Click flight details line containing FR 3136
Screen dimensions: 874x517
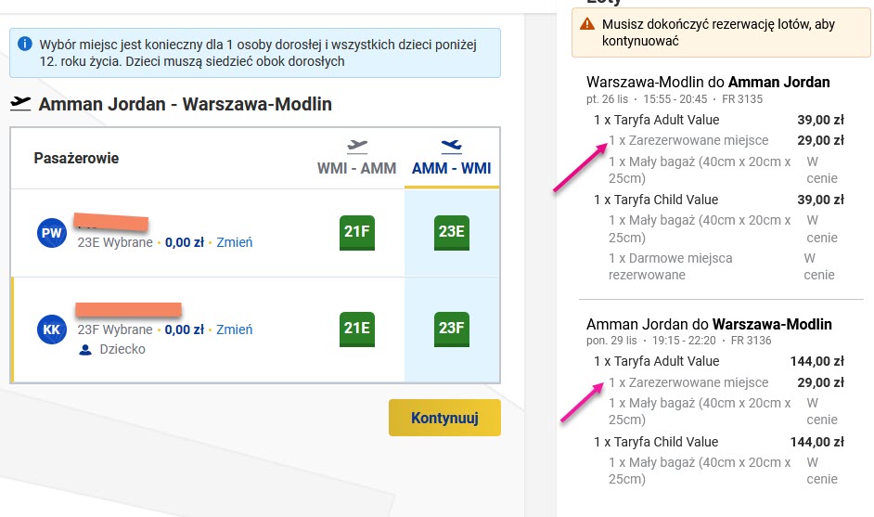coord(679,341)
